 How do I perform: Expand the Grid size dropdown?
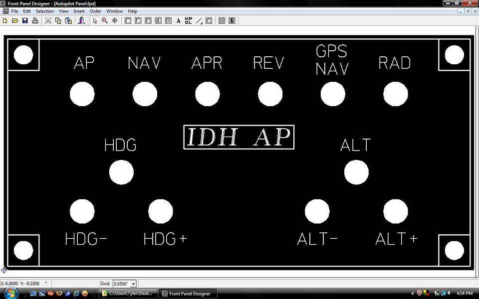click(133, 284)
